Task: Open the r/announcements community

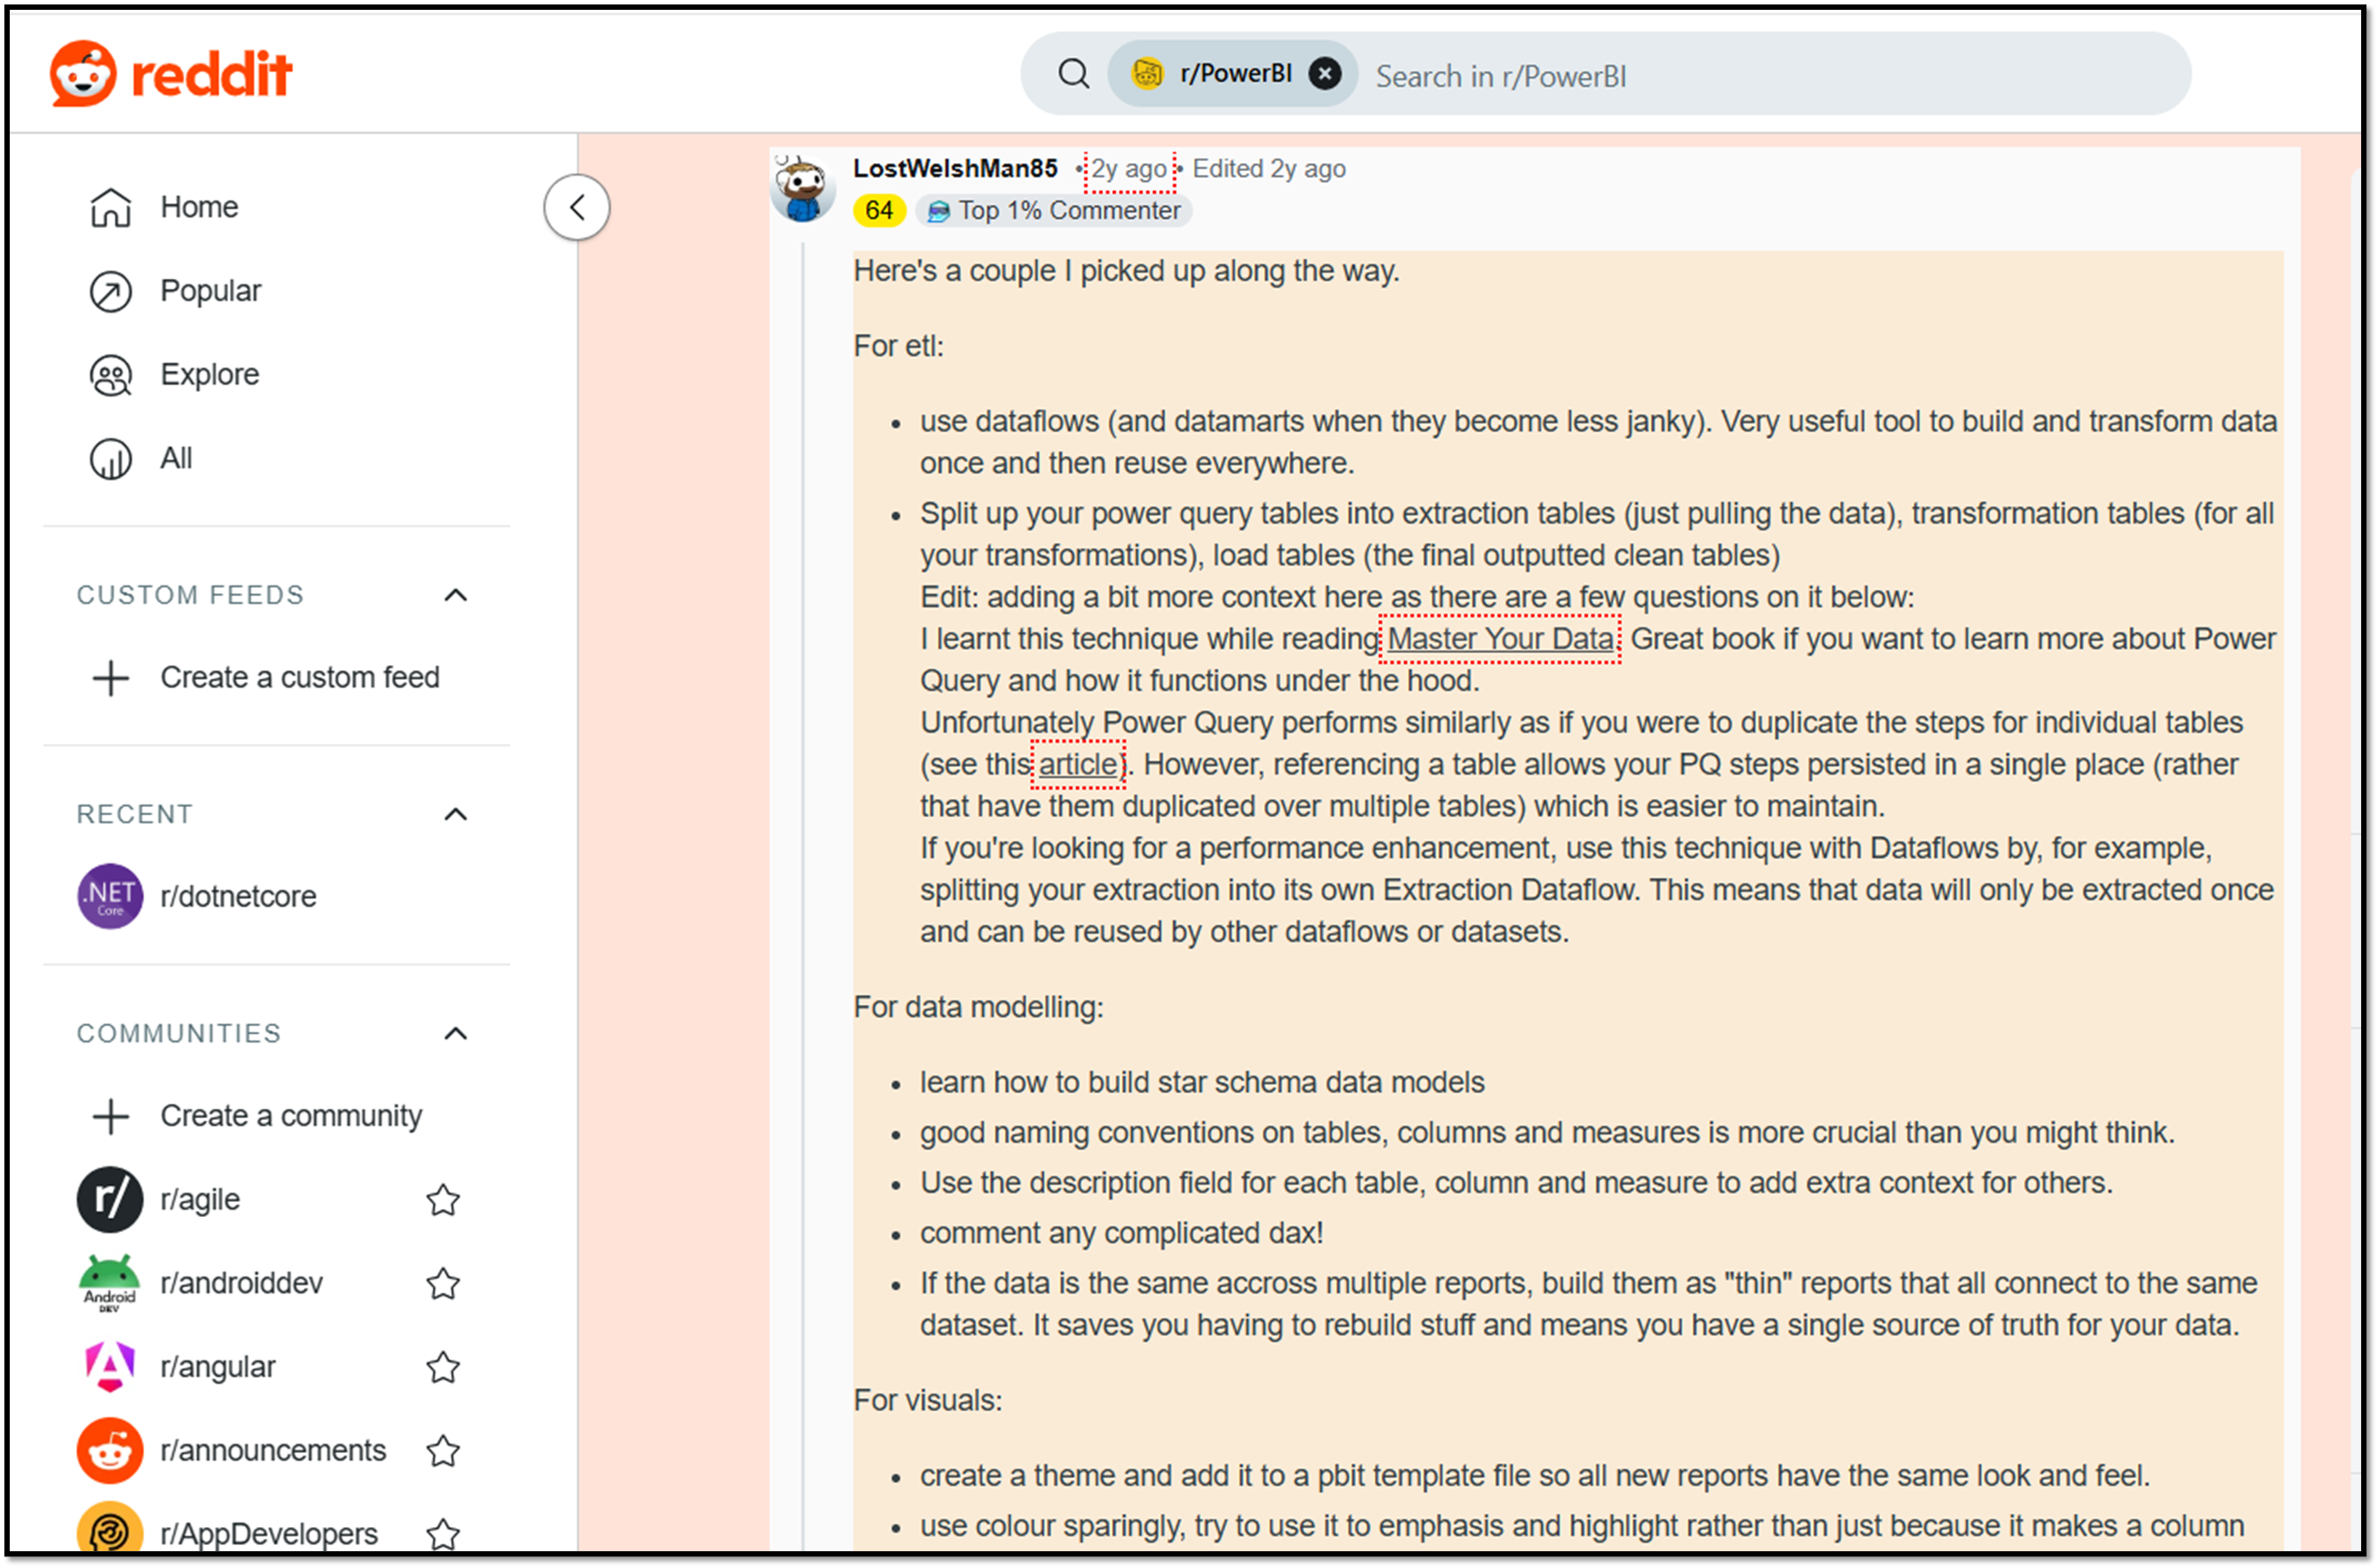Action: [x=273, y=1451]
